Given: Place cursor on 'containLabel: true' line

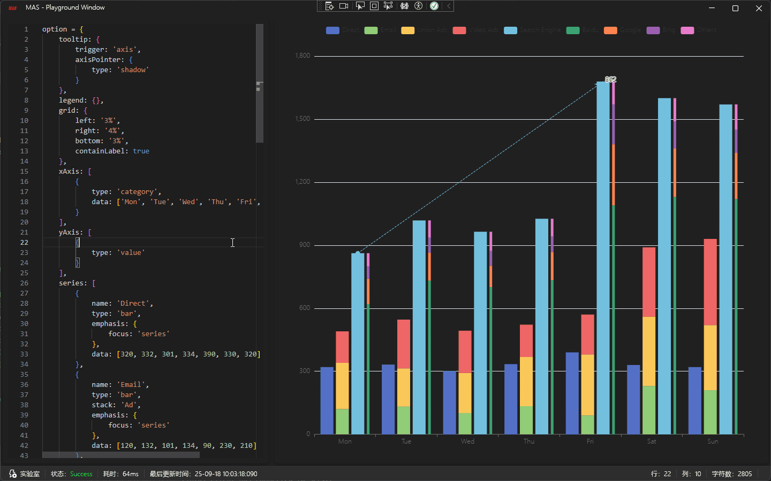Looking at the screenshot, I should (112, 151).
